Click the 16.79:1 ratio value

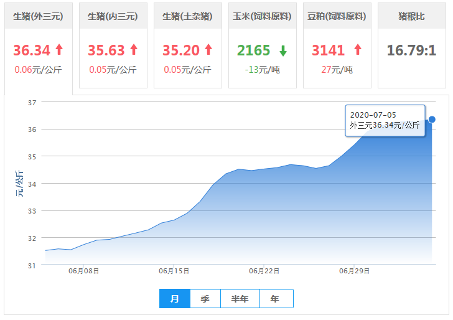point(411,50)
